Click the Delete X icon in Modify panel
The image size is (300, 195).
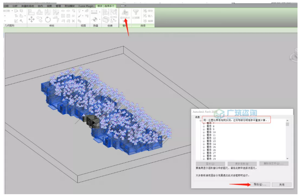click(x=73, y=21)
